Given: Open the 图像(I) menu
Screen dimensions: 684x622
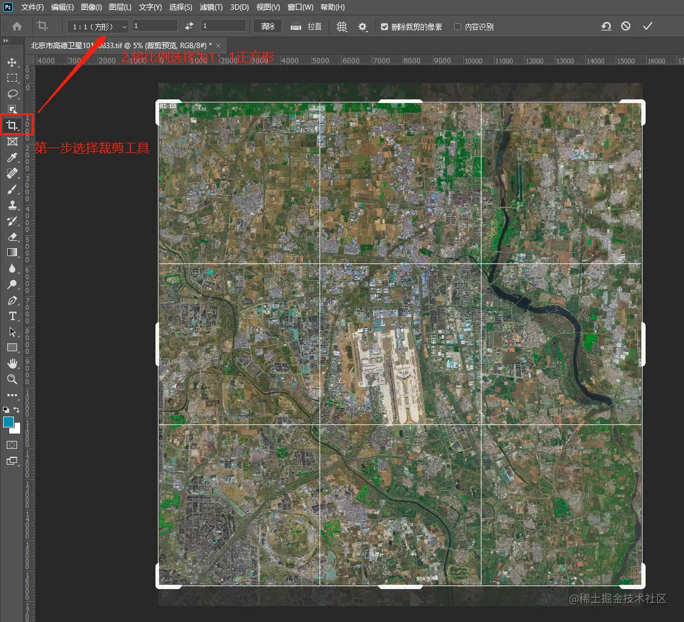Looking at the screenshot, I should point(91,7).
